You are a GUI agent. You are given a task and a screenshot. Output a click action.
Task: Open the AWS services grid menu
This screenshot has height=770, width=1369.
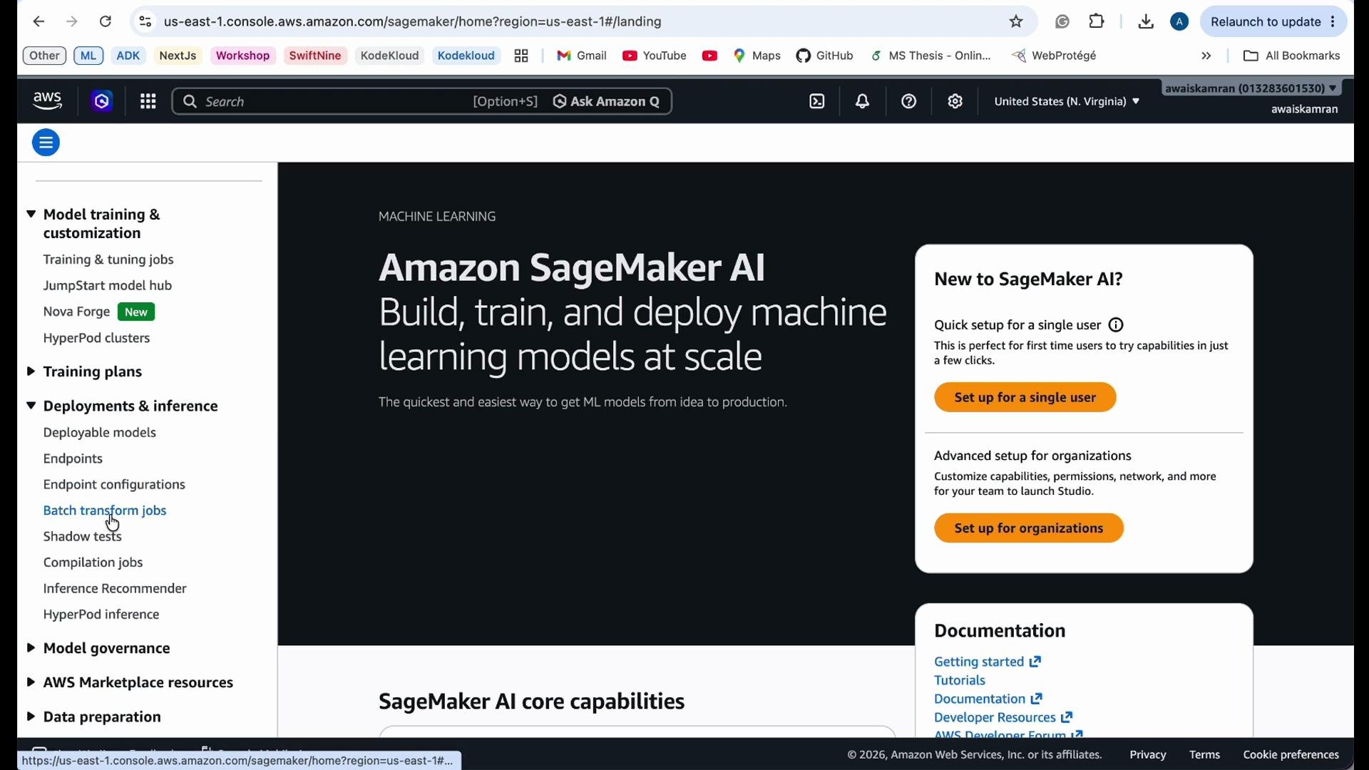click(148, 102)
